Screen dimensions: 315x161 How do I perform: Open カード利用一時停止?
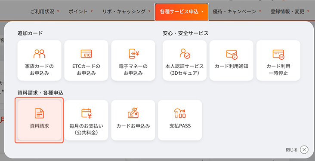pos(278,61)
